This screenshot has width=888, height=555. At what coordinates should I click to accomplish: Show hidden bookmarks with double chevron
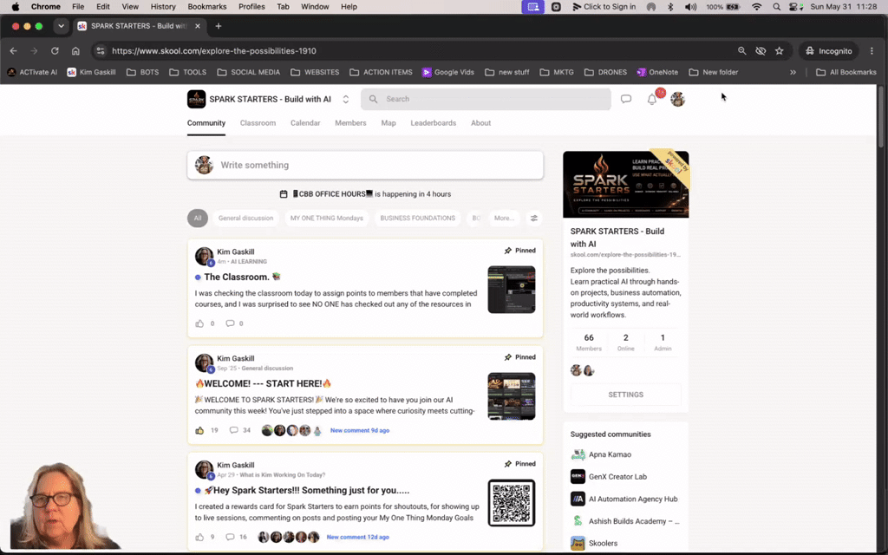pos(793,73)
